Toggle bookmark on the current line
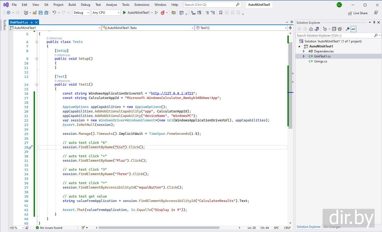 221,13
